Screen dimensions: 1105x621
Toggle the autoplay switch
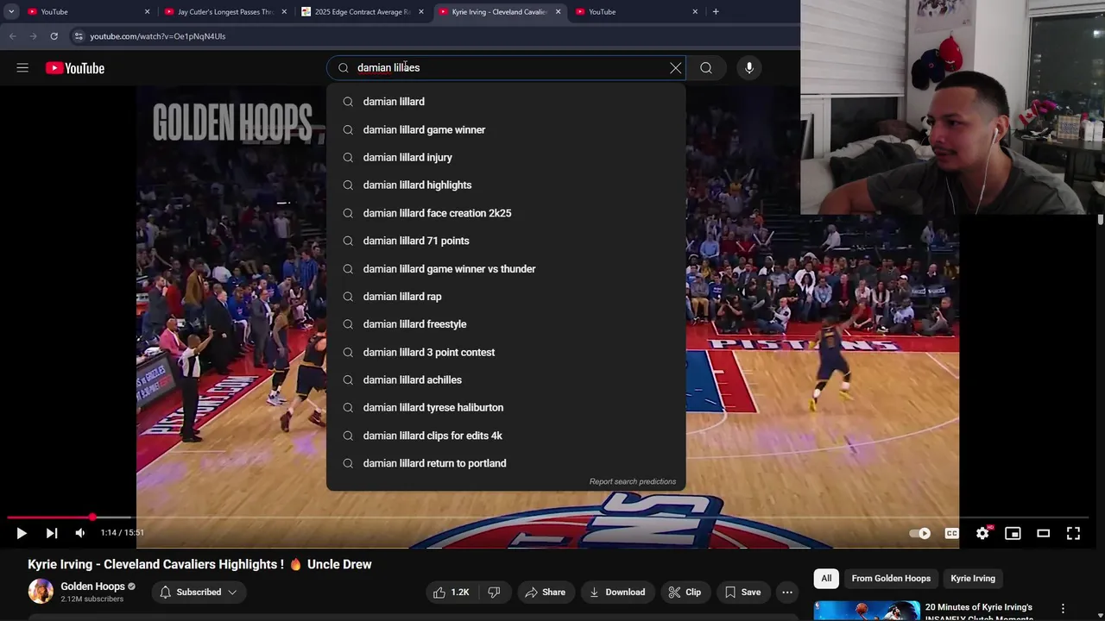(x=921, y=533)
